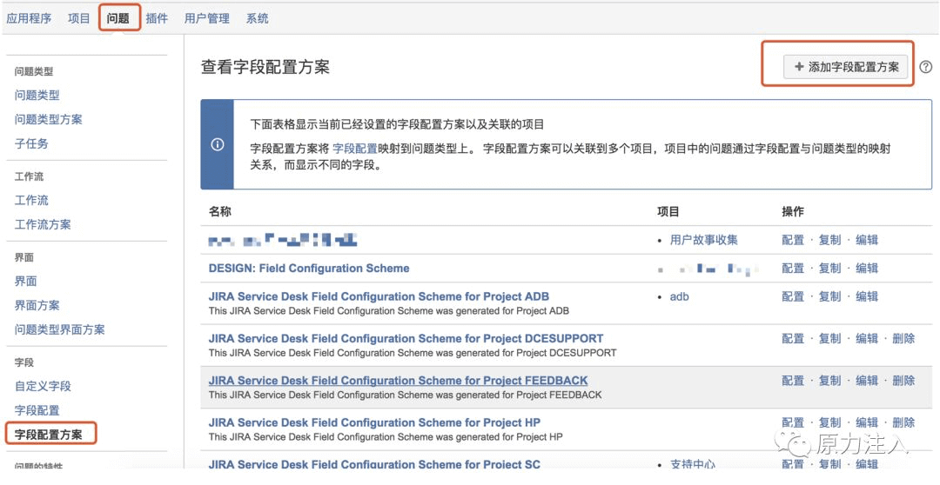The image size is (940, 485).
Task: Click 复制 for the DESIGN scheme
Action: tap(830, 269)
